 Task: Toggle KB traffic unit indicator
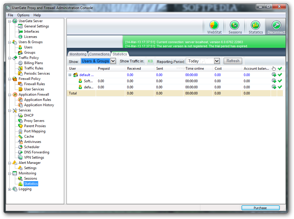click(150, 61)
